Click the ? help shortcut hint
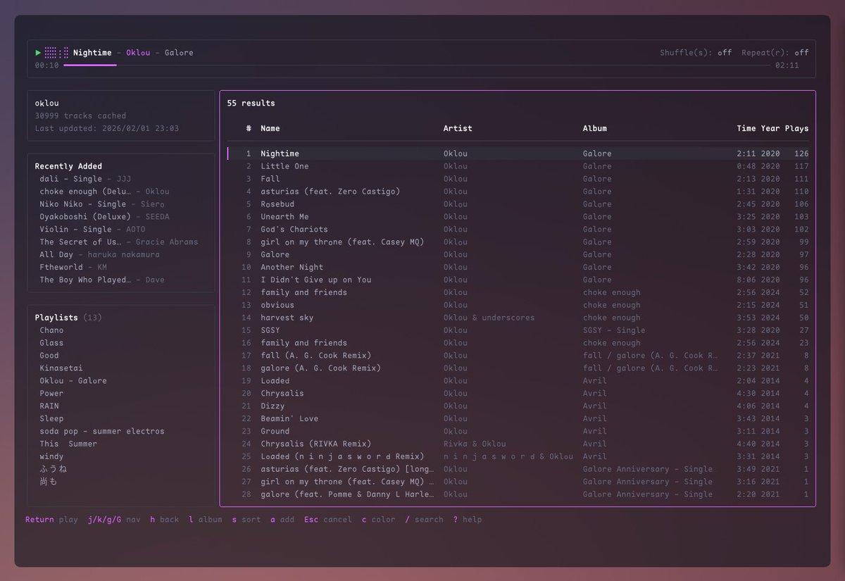The image size is (845, 581). coord(468,520)
